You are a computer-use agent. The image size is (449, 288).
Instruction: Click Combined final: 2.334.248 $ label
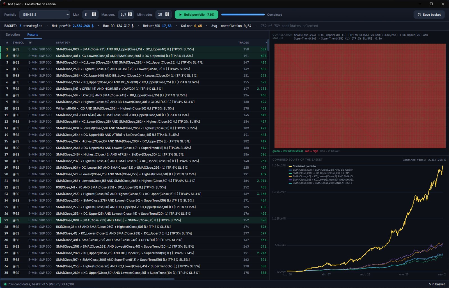click(x=424, y=160)
